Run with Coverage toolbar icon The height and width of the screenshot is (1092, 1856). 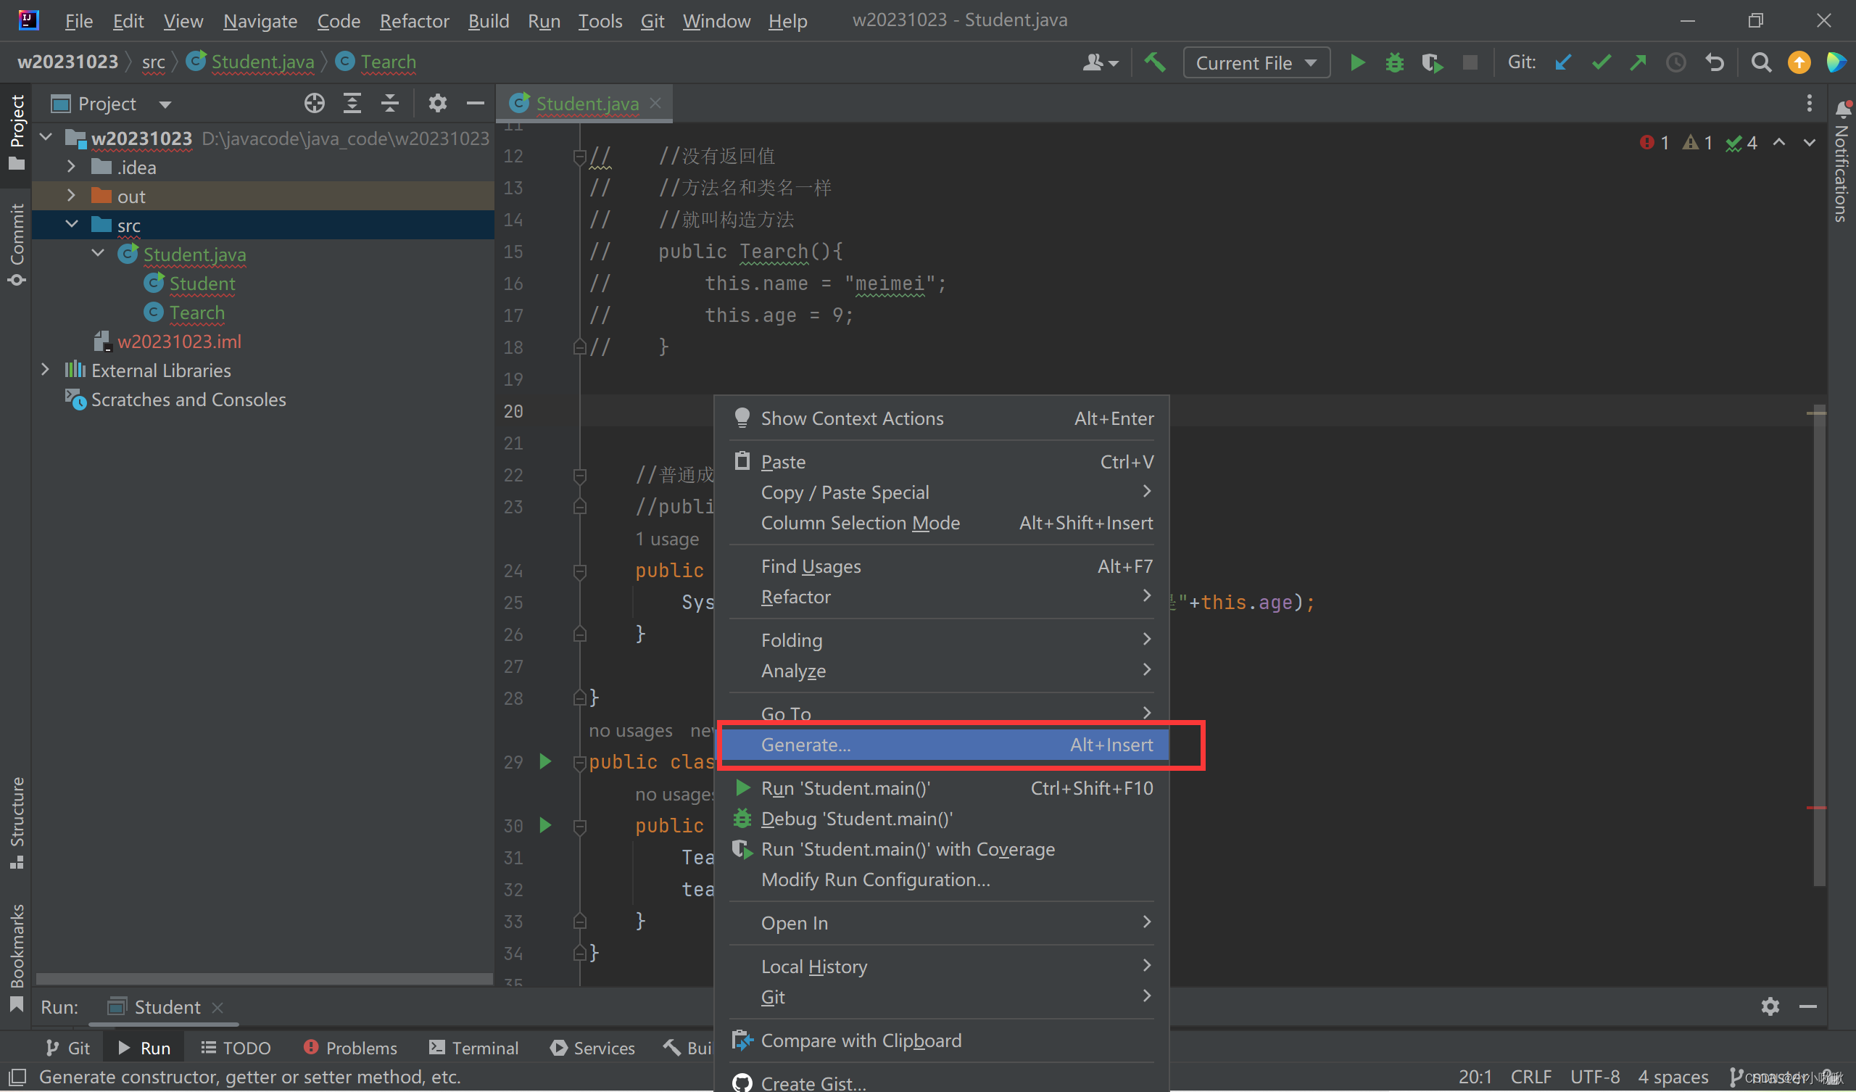1432,62
